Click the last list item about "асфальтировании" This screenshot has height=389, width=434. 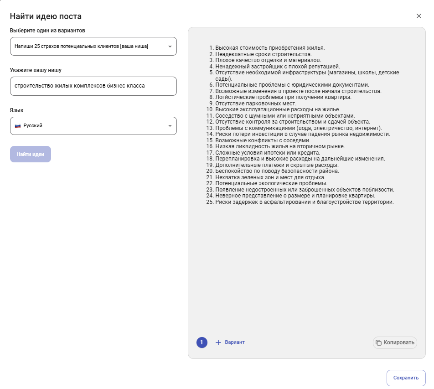304,202
